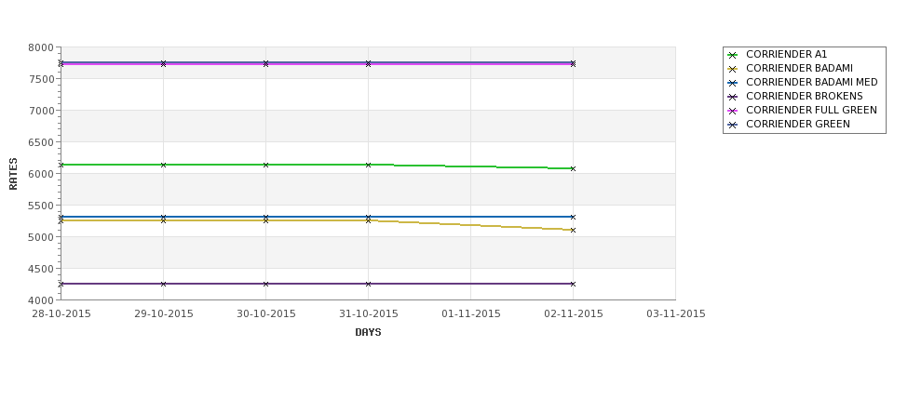Click the green A1 data point on 29-10-2015
This screenshot has height=399, width=908.
pyautogui.click(x=163, y=165)
